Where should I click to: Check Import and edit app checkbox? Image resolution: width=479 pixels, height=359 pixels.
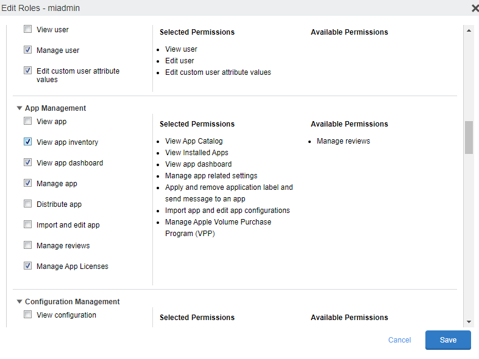coord(27,225)
